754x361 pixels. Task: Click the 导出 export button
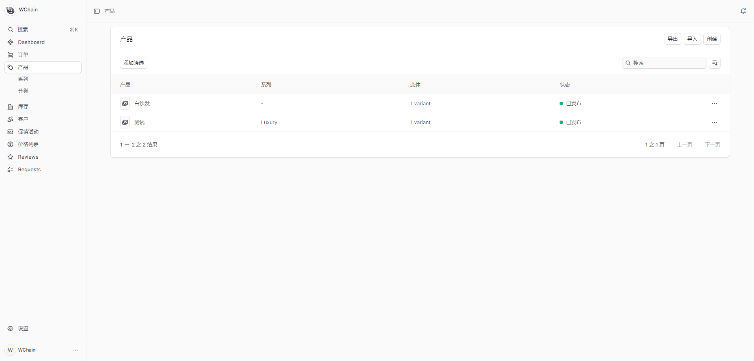672,39
